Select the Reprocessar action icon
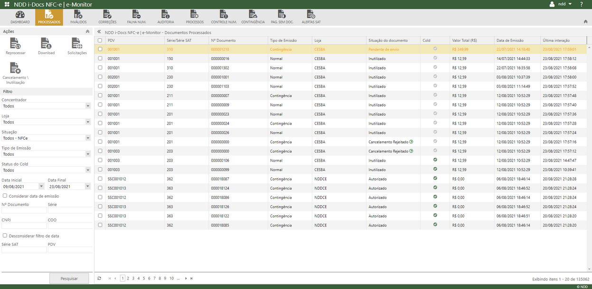Screen dimensions: 592x289 click(x=15, y=44)
